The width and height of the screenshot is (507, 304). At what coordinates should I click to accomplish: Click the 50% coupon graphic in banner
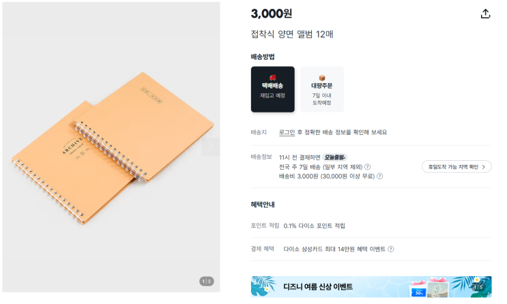click(x=419, y=292)
